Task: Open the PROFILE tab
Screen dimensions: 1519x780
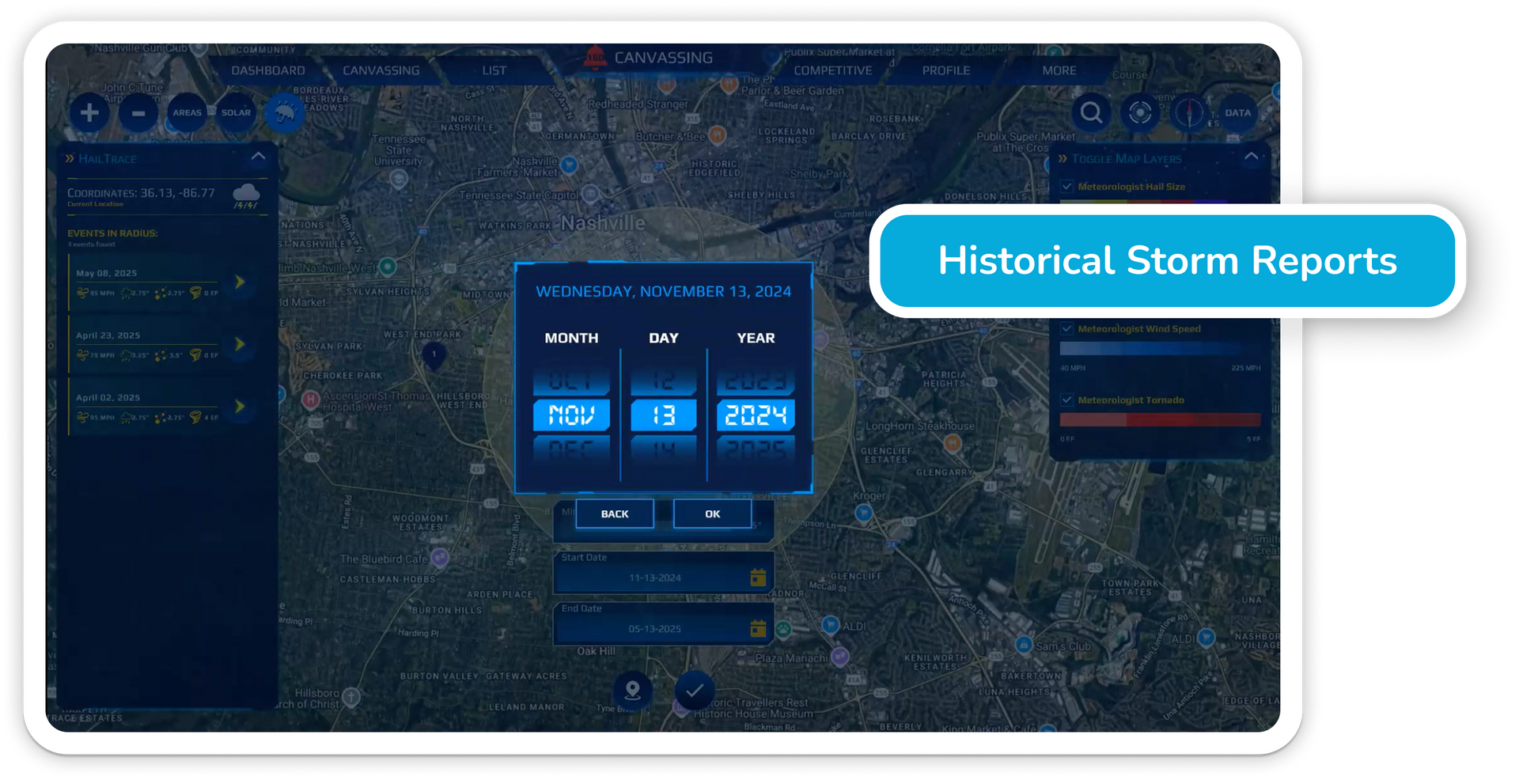Action: [x=946, y=70]
